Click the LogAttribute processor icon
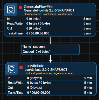This screenshot has height=100, width=99. click(11, 69)
